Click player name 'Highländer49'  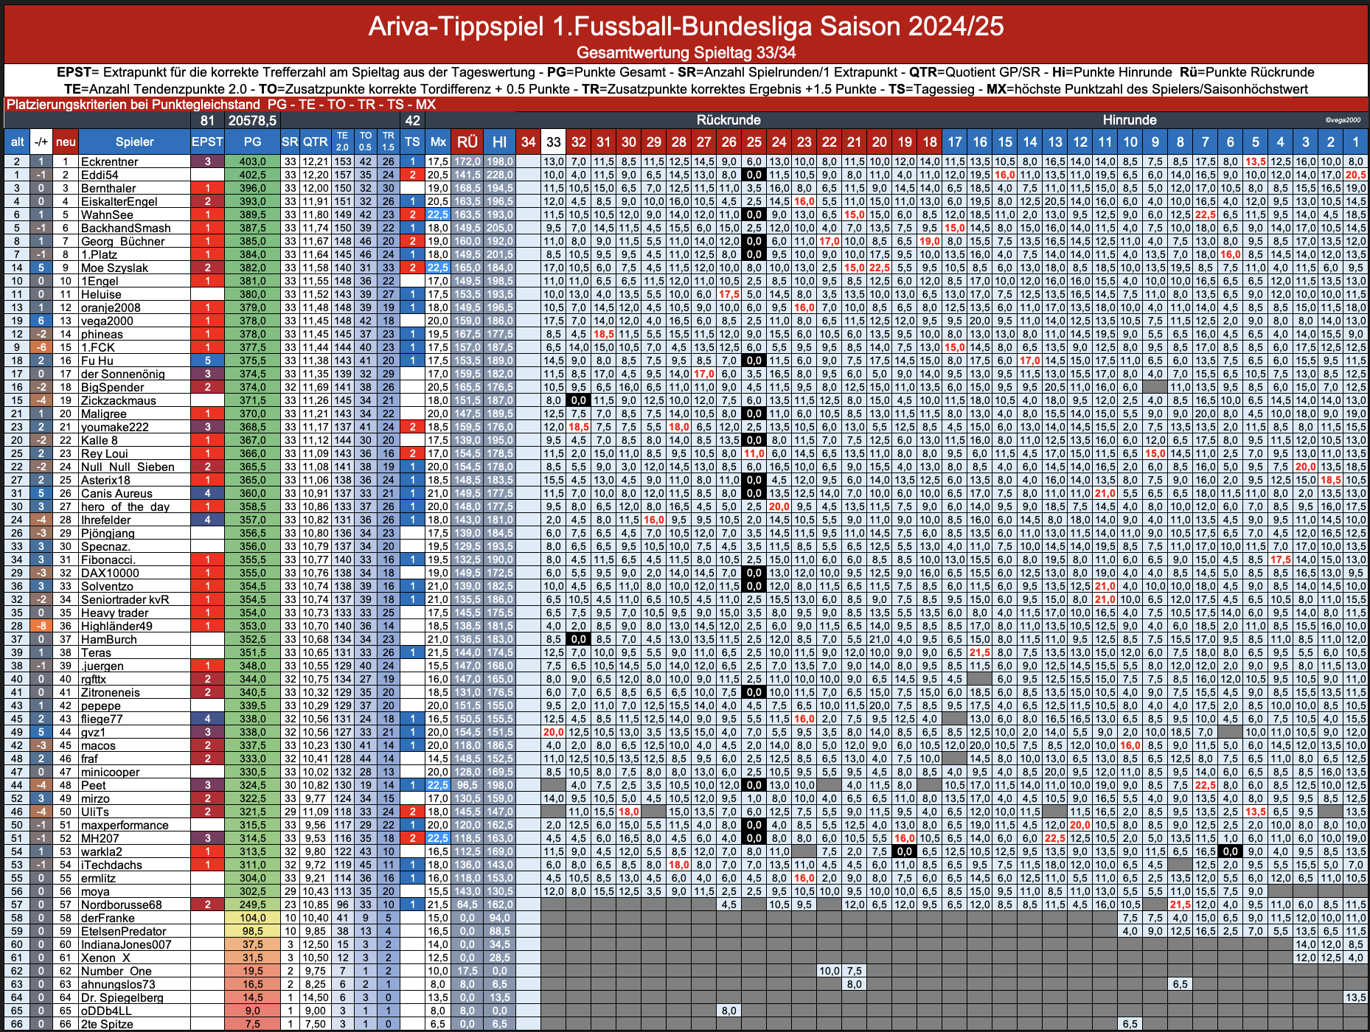pos(117,626)
